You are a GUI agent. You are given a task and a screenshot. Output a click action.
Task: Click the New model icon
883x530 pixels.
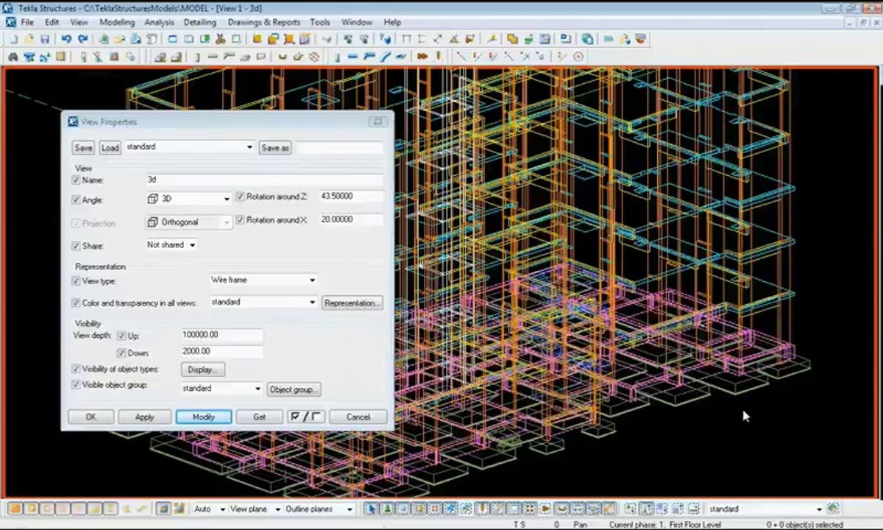pos(13,39)
